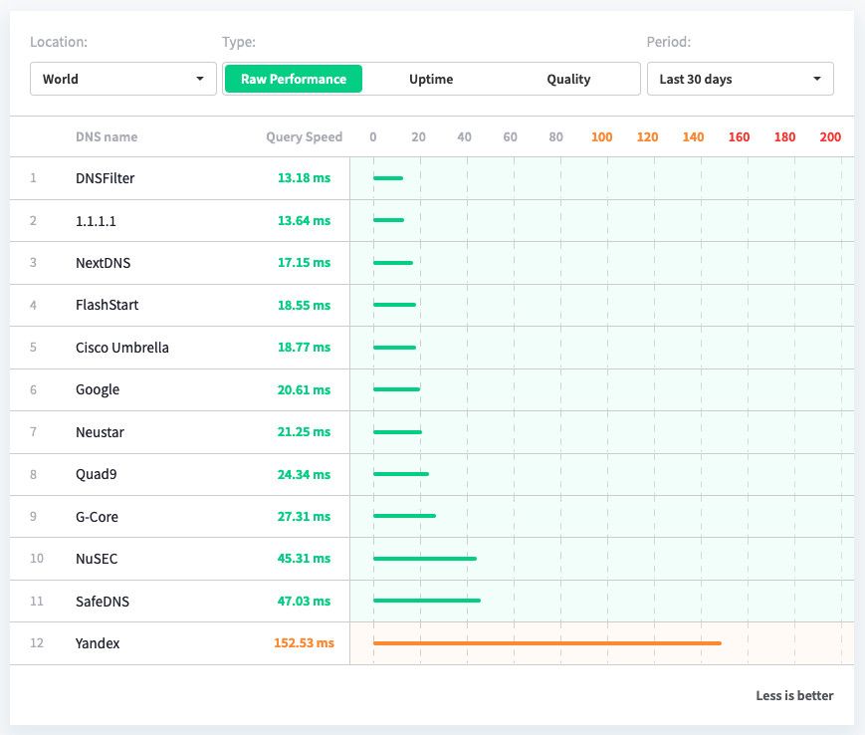
Task: Select the G-Core row name
Action: [x=97, y=517]
